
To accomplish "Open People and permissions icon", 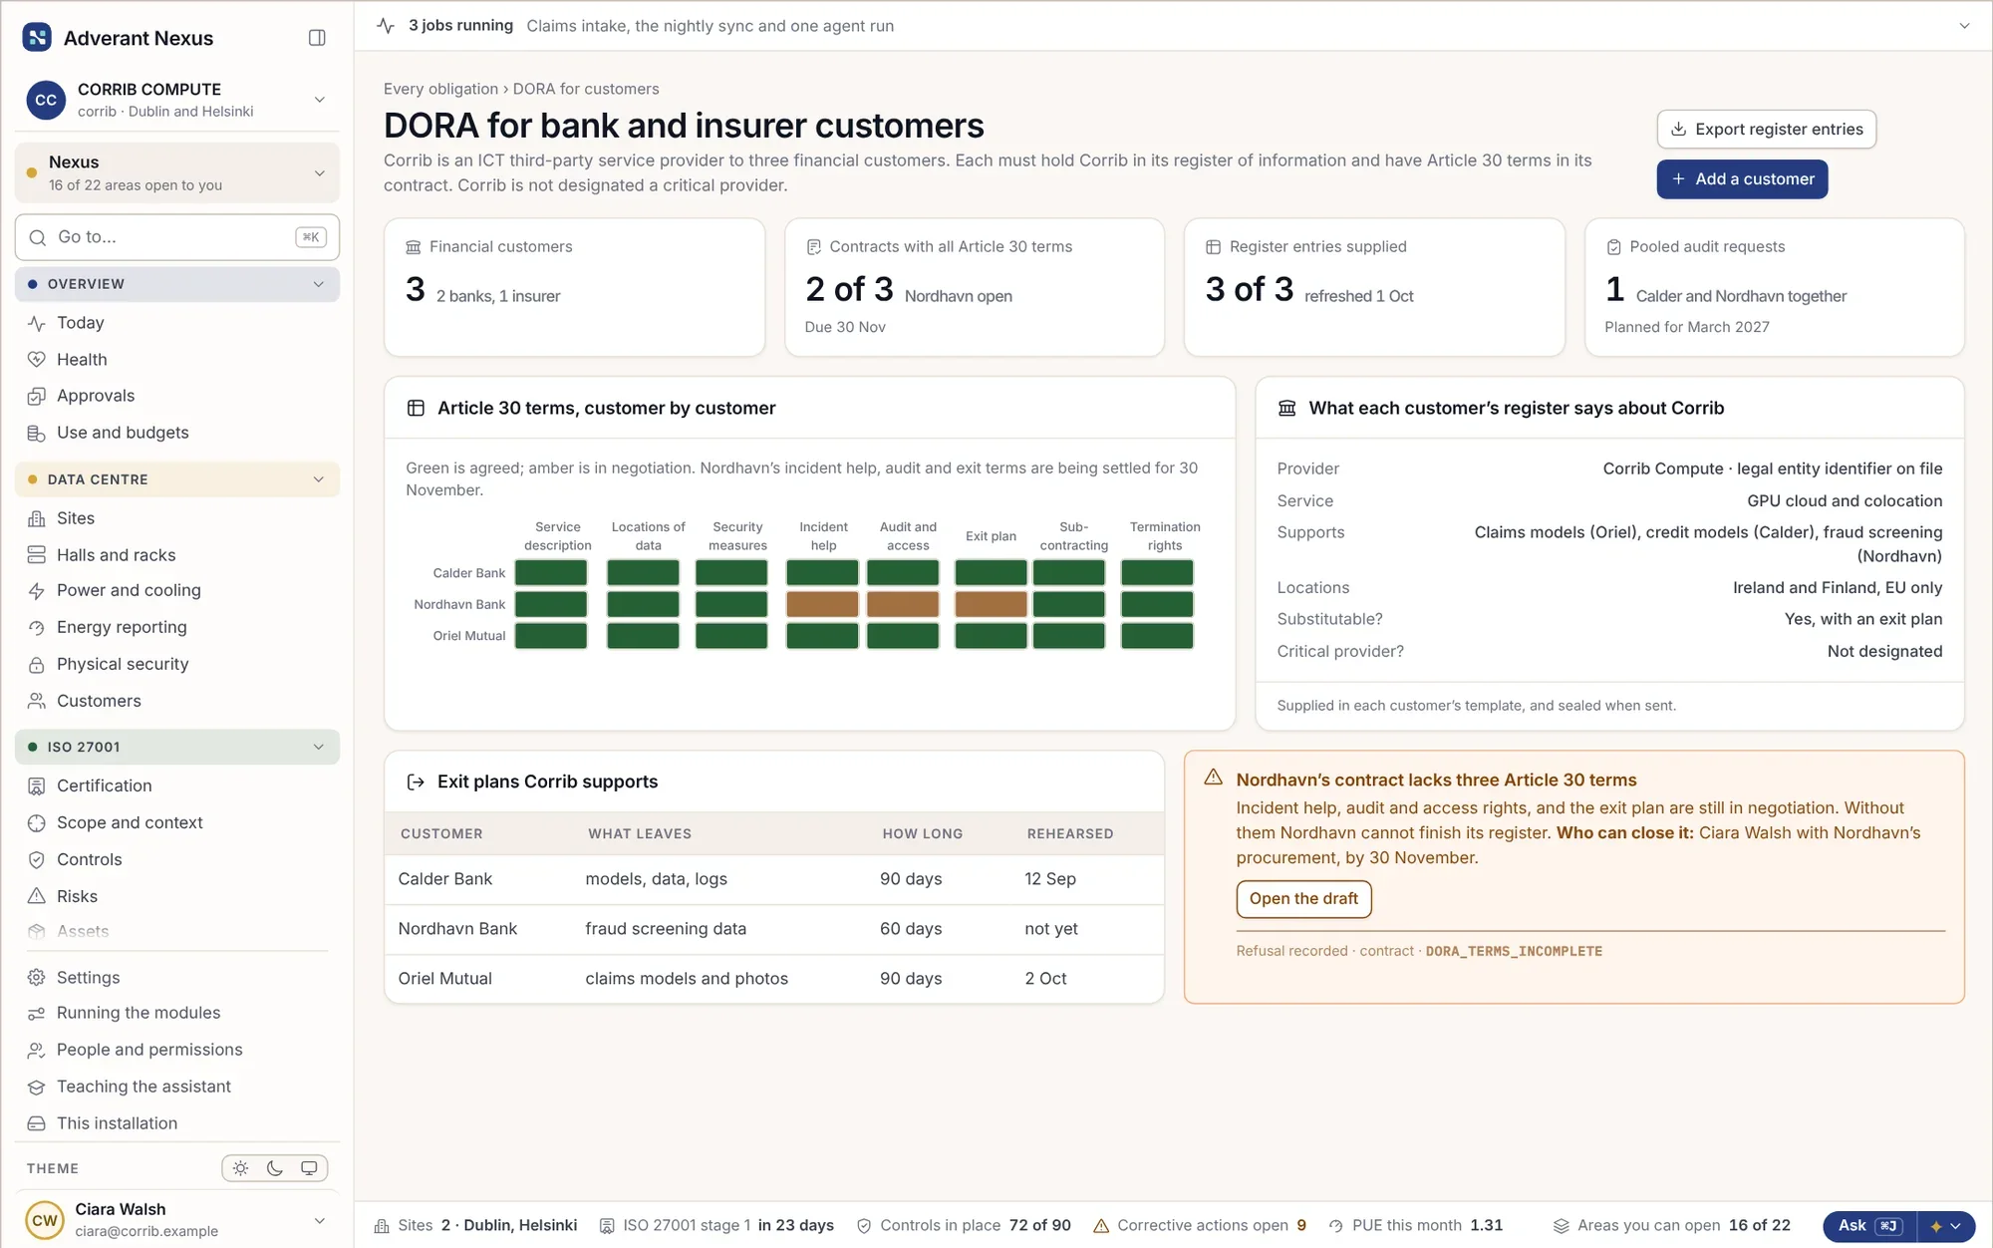I will tap(37, 1050).
